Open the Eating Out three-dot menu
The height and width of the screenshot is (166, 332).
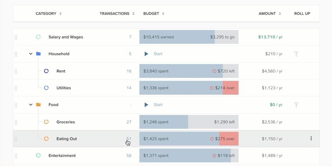click(311, 139)
